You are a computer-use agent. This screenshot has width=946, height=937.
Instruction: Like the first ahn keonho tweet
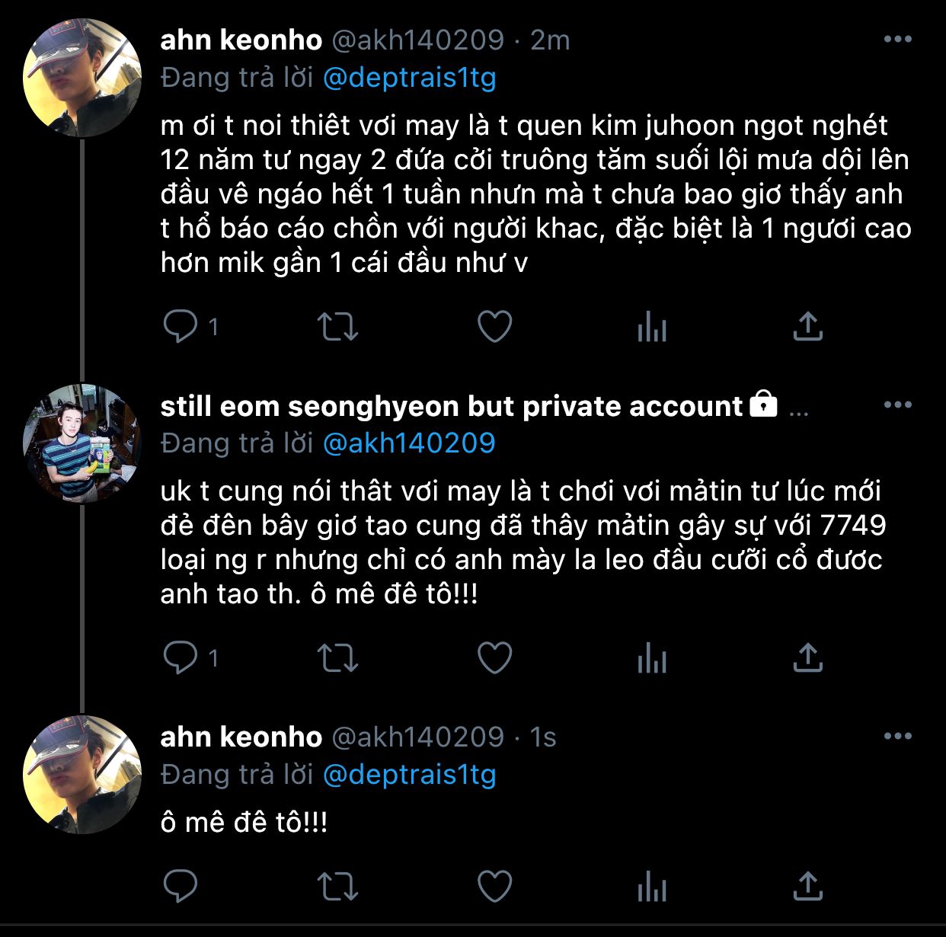494,327
